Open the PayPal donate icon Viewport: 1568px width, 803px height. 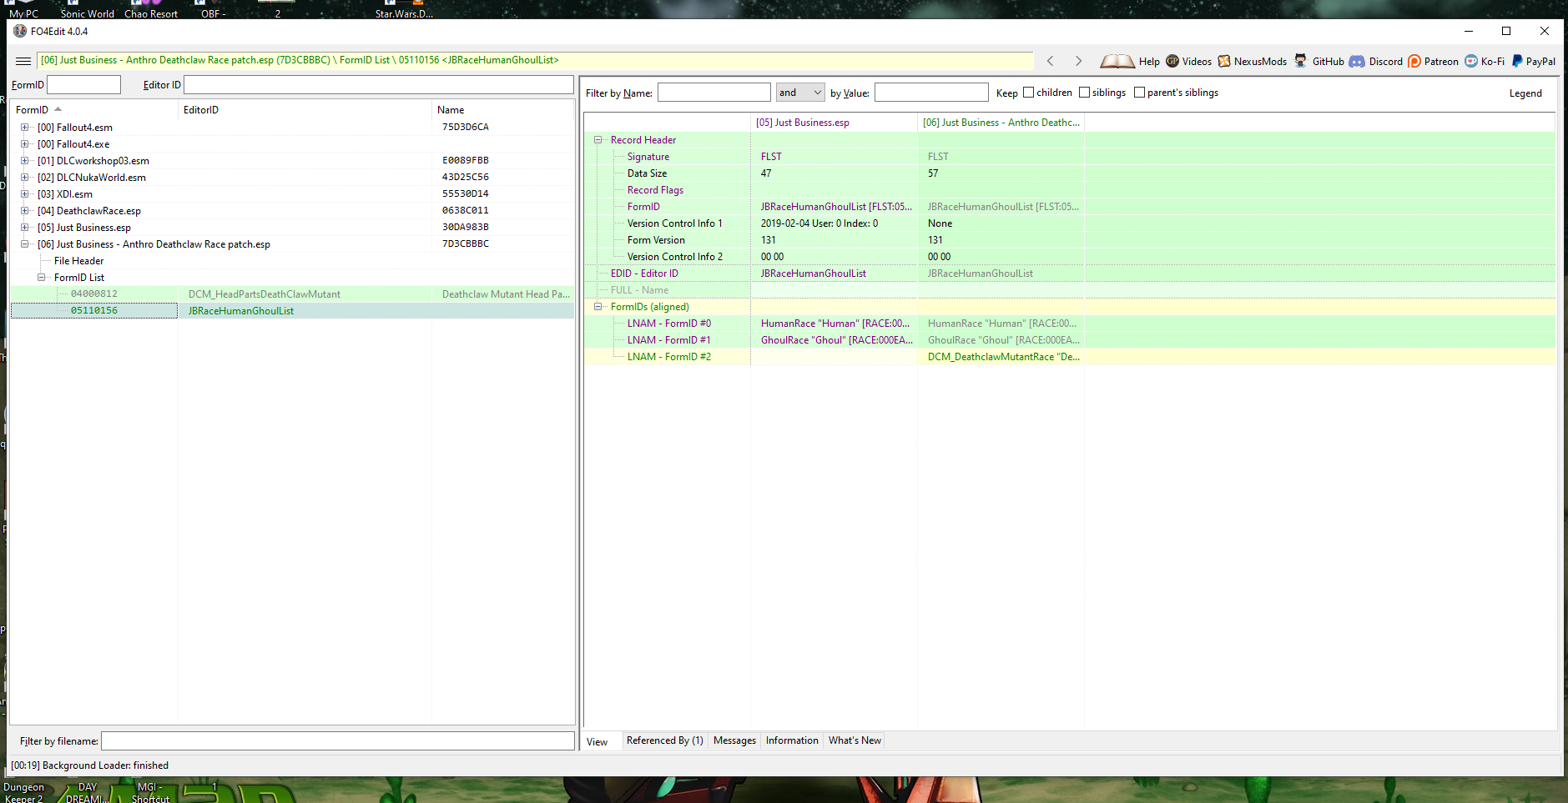click(x=1517, y=61)
